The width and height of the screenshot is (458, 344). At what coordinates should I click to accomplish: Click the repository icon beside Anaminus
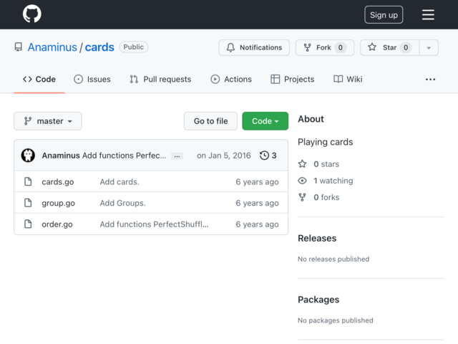[19, 47]
